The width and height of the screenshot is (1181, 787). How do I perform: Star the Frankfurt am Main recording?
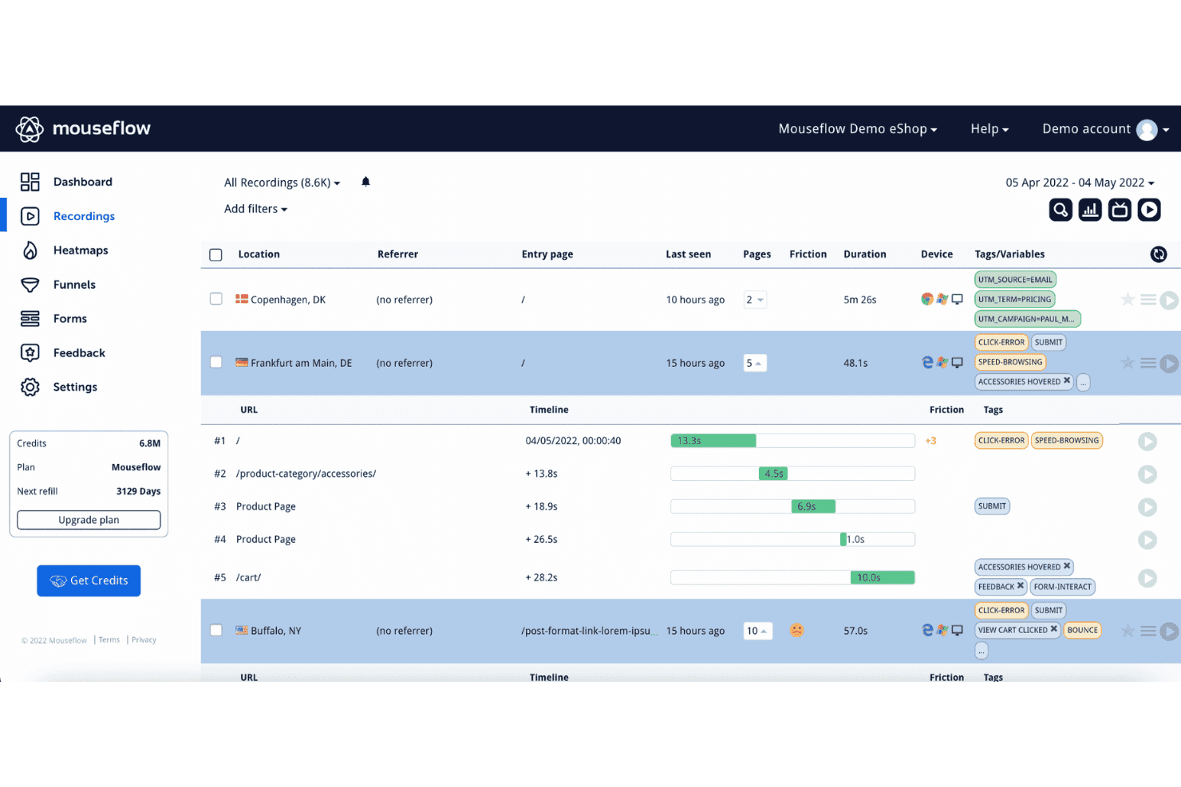pos(1128,363)
